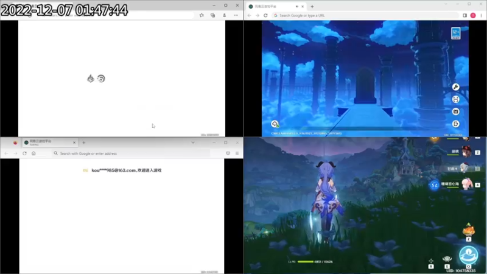
Task: Reload page in Chrome window
Action: (265, 15)
